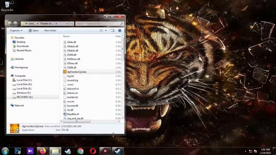Open Libraries in navigation pane
Screen dimensions: 276x155
click(x=19, y=59)
